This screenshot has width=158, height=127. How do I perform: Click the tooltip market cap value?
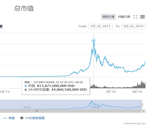pyautogui.click(x=56, y=86)
